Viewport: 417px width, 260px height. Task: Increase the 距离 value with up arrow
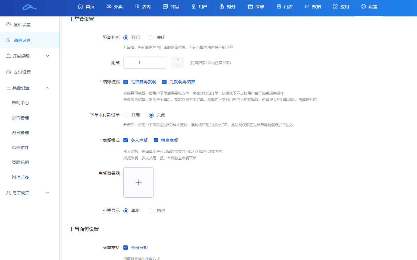point(178,60)
